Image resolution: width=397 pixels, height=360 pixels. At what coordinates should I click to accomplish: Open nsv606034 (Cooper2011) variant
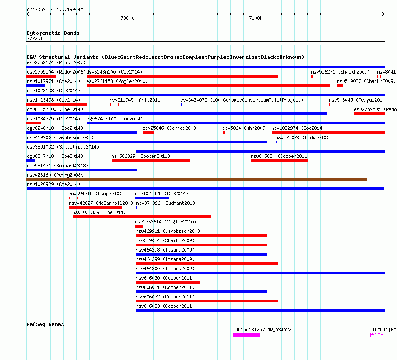[280, 156]
